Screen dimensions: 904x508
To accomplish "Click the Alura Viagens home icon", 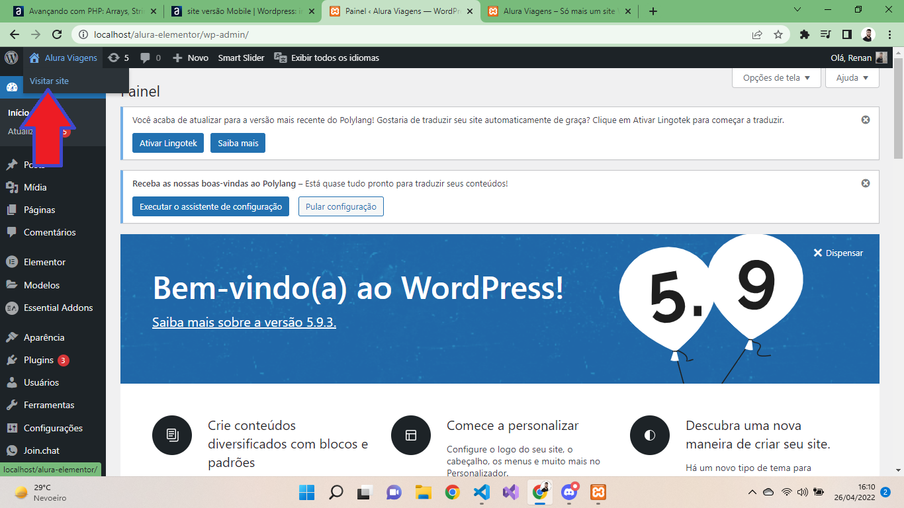I will [x=34, y=58].
